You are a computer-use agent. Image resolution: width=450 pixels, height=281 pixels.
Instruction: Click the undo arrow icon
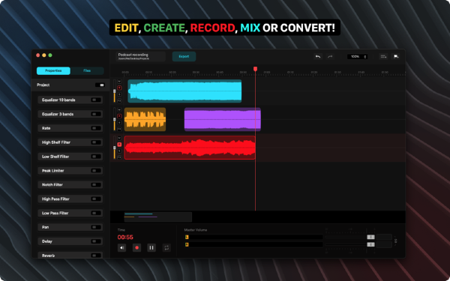[x=318, y=56]
